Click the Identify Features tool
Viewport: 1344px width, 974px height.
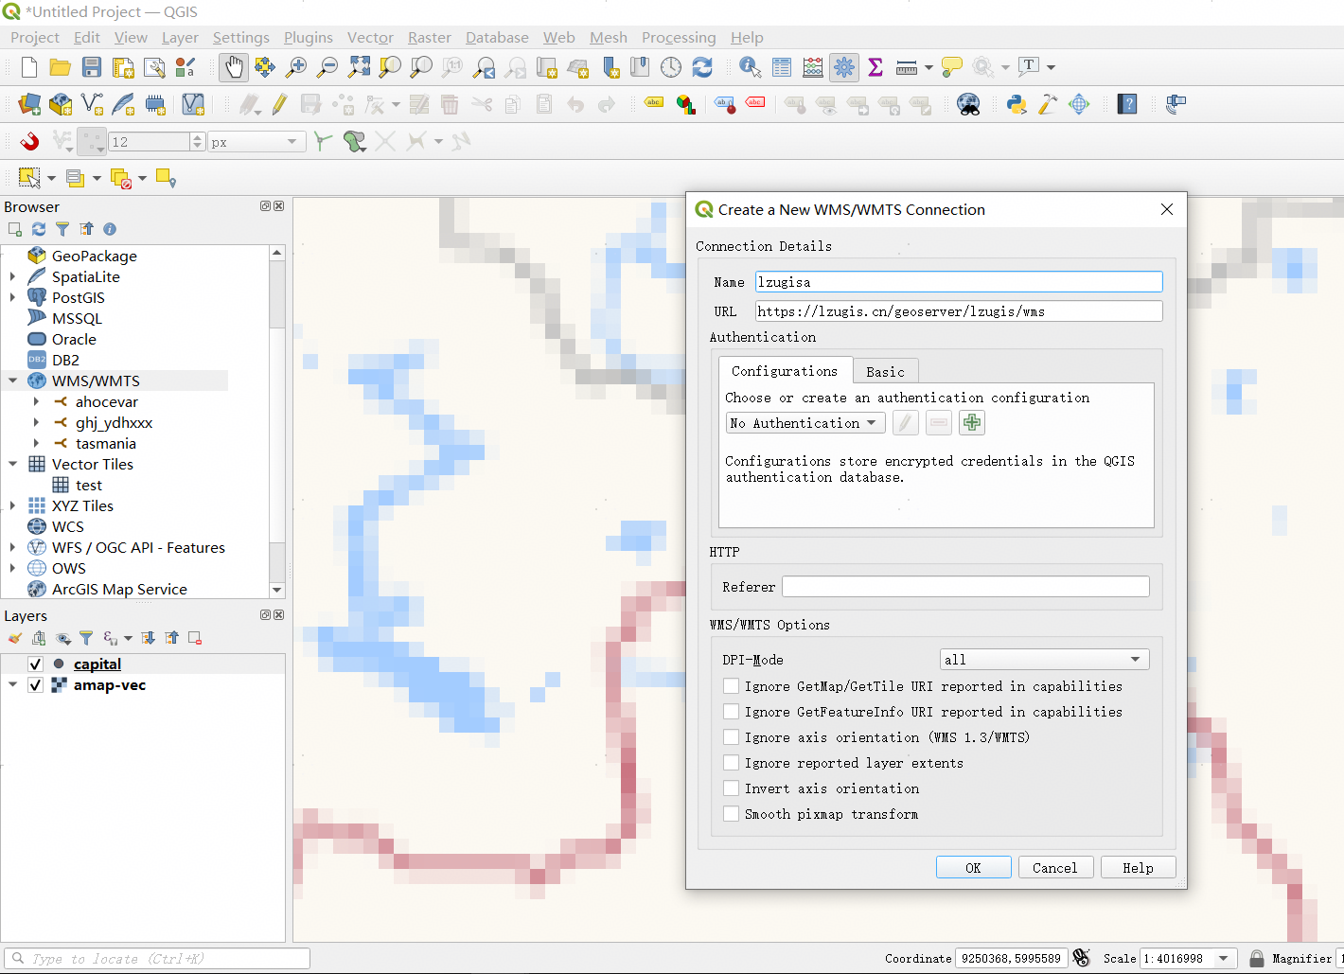(x=750, y=67)
